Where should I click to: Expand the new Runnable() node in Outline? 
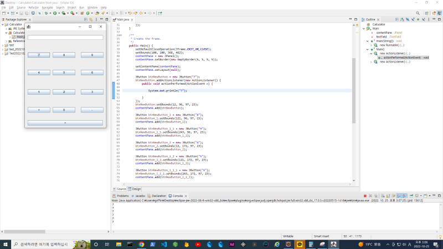coord(371,45)
